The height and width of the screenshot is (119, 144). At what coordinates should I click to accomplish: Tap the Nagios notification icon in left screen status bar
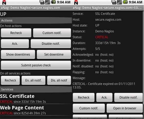[4, 2]
